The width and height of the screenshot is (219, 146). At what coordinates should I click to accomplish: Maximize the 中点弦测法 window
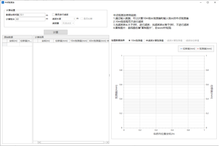coord(208,2)
